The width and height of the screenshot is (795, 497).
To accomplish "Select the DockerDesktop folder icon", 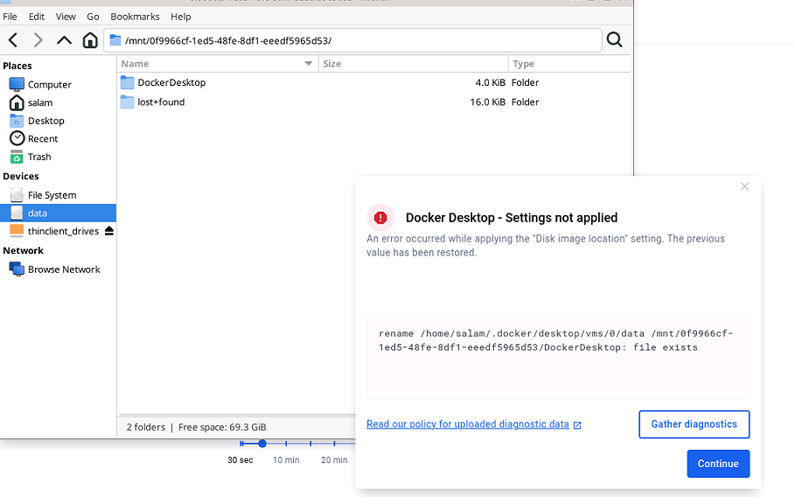I will pos(128,82).
